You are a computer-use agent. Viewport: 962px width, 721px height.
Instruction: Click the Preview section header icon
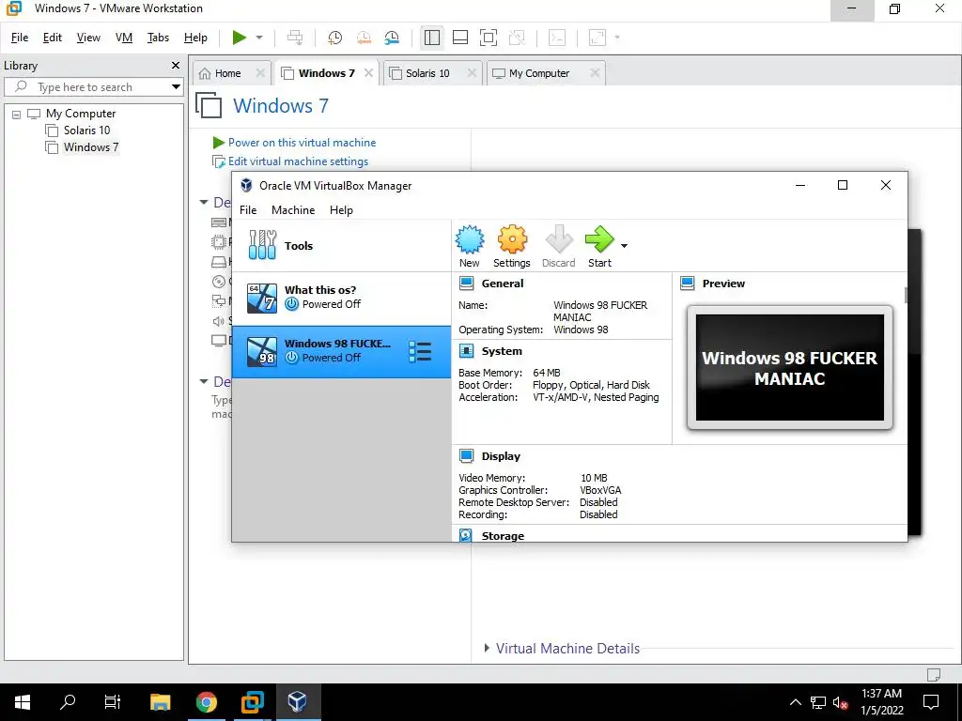point(687,284)
